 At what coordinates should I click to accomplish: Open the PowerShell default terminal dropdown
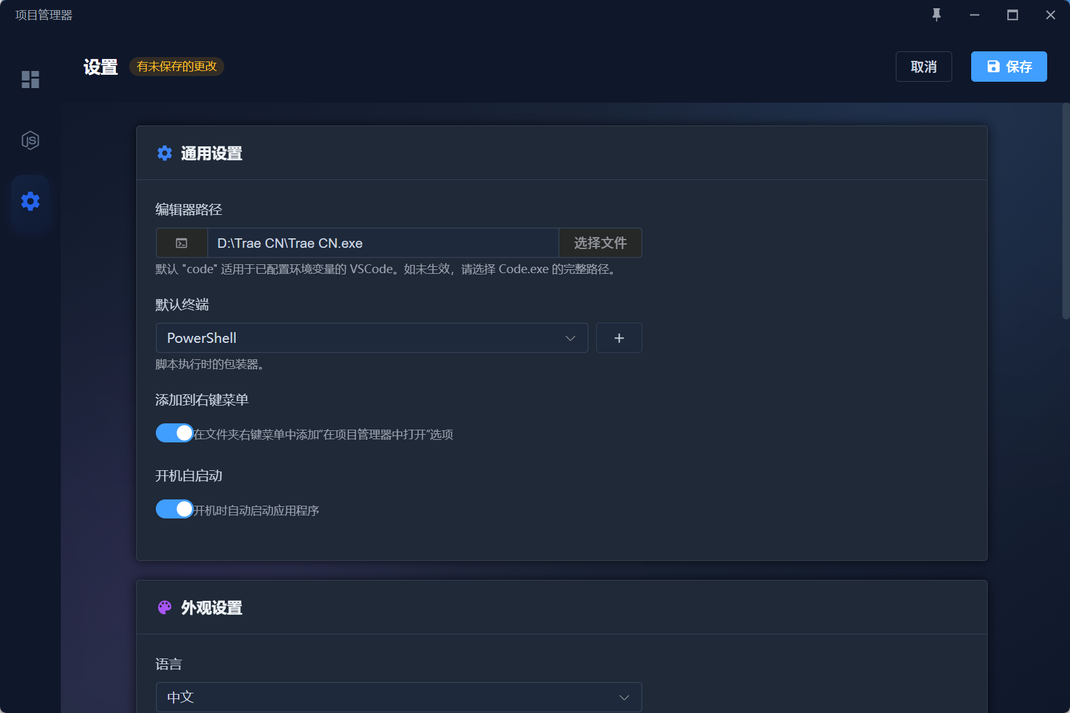pos(372,338)
